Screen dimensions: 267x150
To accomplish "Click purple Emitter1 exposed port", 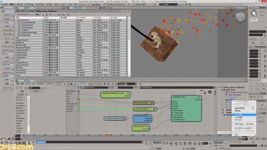I will (78, 94).
